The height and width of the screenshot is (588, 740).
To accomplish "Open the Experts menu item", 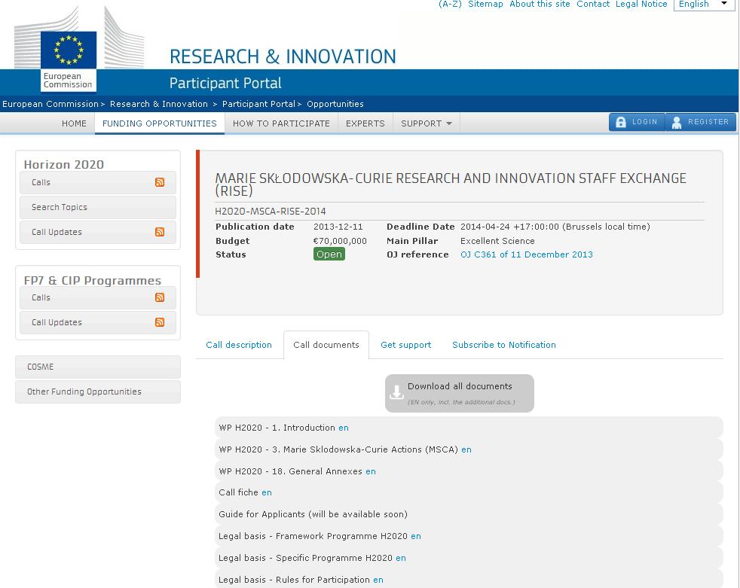I will 365,123.
